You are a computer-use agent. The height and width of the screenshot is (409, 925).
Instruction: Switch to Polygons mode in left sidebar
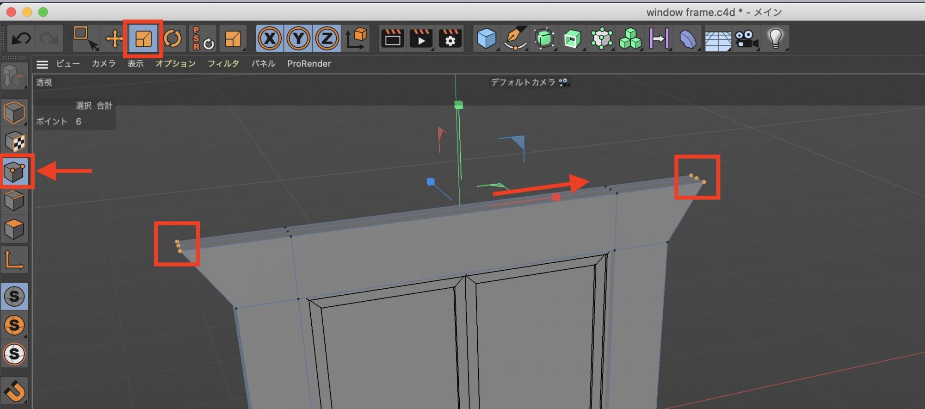coord(15,229)
